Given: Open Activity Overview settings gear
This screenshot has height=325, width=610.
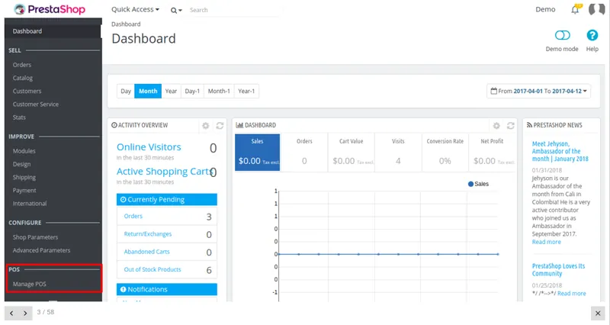Looking at the screenshot, I should point(205,125).
